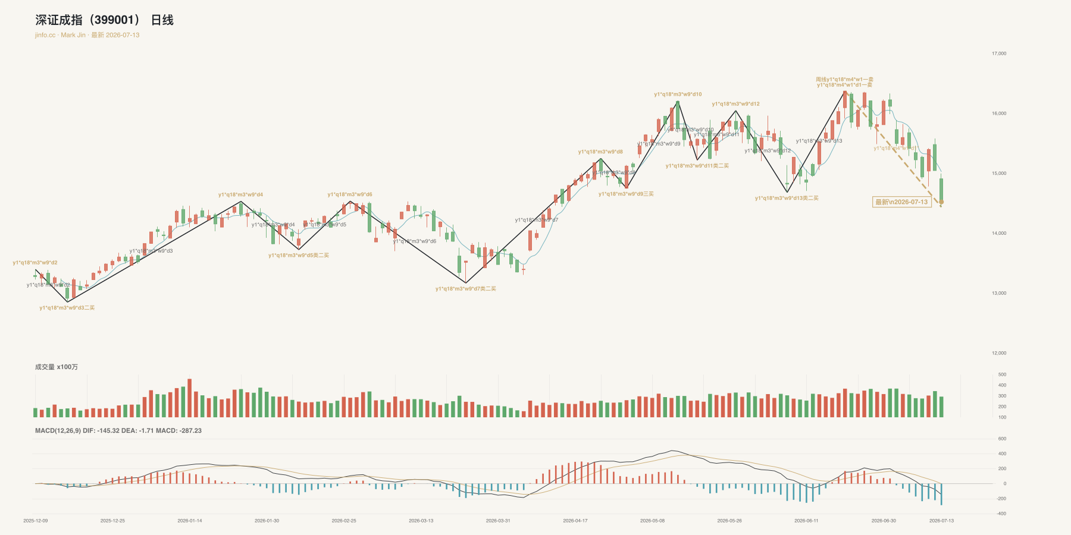Click the 周线y1*q18*m4*w1一卖 sell label

[x=845, y=79]
